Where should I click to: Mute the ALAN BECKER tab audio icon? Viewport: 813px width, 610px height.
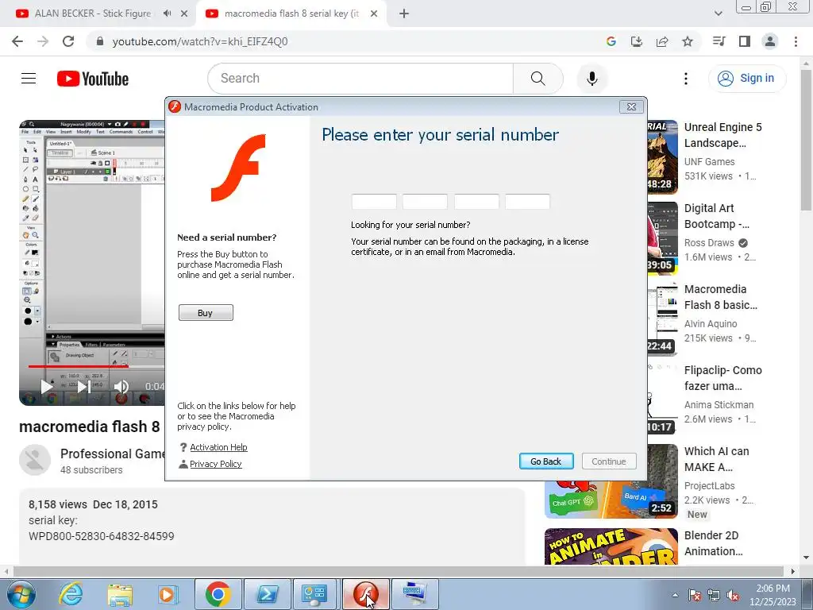pyautogui.click(x=167, y=14)
